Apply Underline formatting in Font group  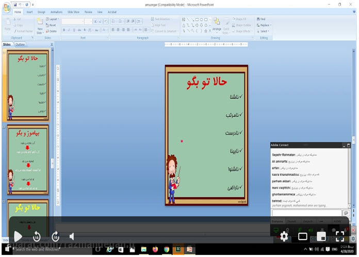[x=74, y=30]
